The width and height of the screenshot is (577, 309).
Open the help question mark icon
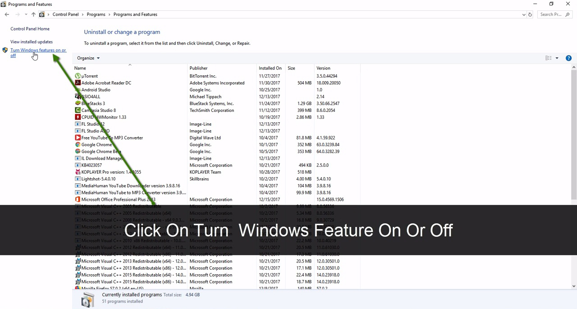[568, 58]
